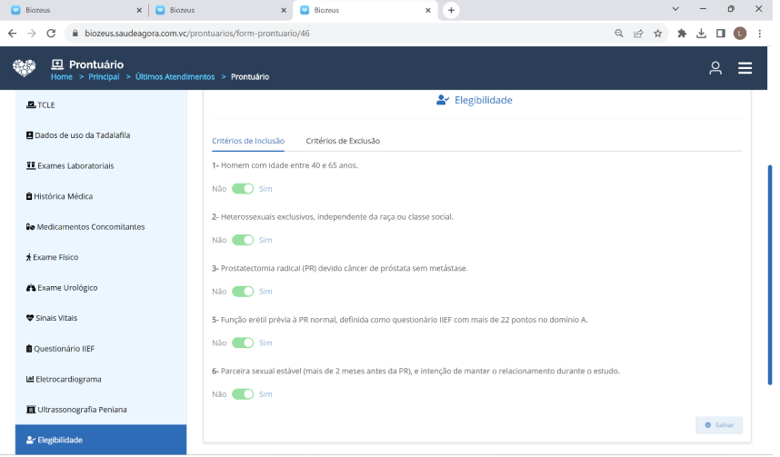
Task: Go to Últimos Atendimentos breadcrumb link
Action: (175, 77)
